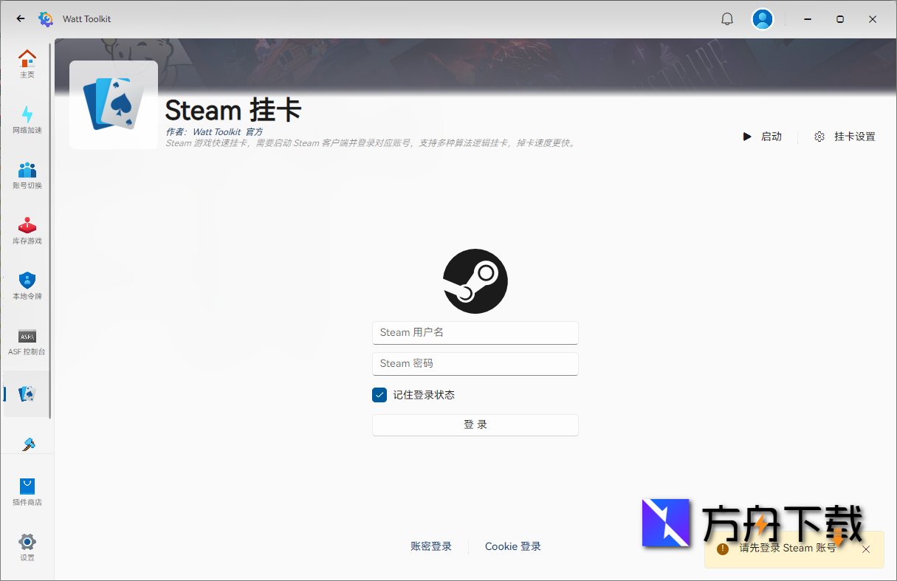Switch to 账密登录 password login mode

click(431, 546)
